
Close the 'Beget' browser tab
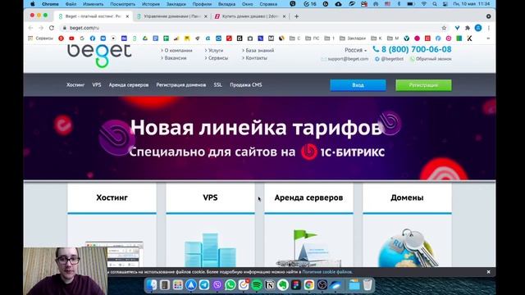(x=127, y=16)
